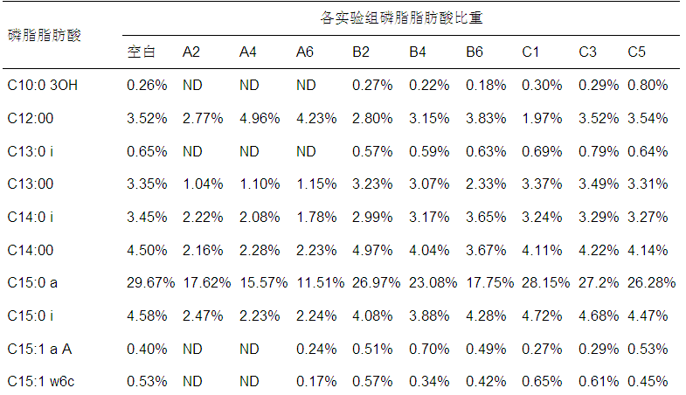Click the 空白 column header
The height and width of the screenshot is (395, 686).
point(141,52)
